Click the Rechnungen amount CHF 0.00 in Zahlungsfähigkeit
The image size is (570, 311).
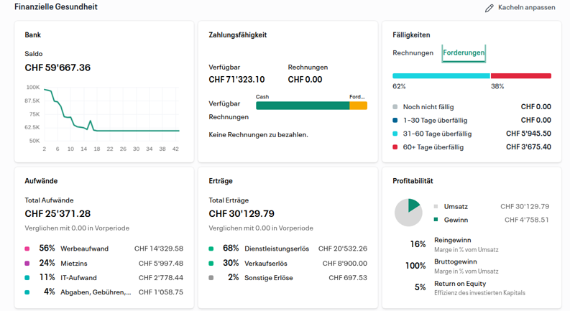(x=305, y=80)
